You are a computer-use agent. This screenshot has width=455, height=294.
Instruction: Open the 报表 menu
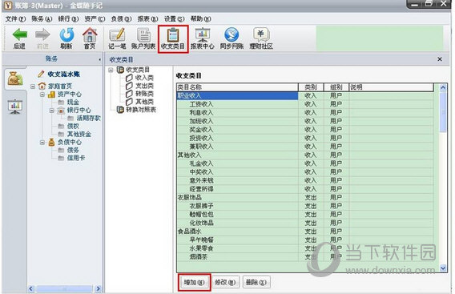click(147, 19)
